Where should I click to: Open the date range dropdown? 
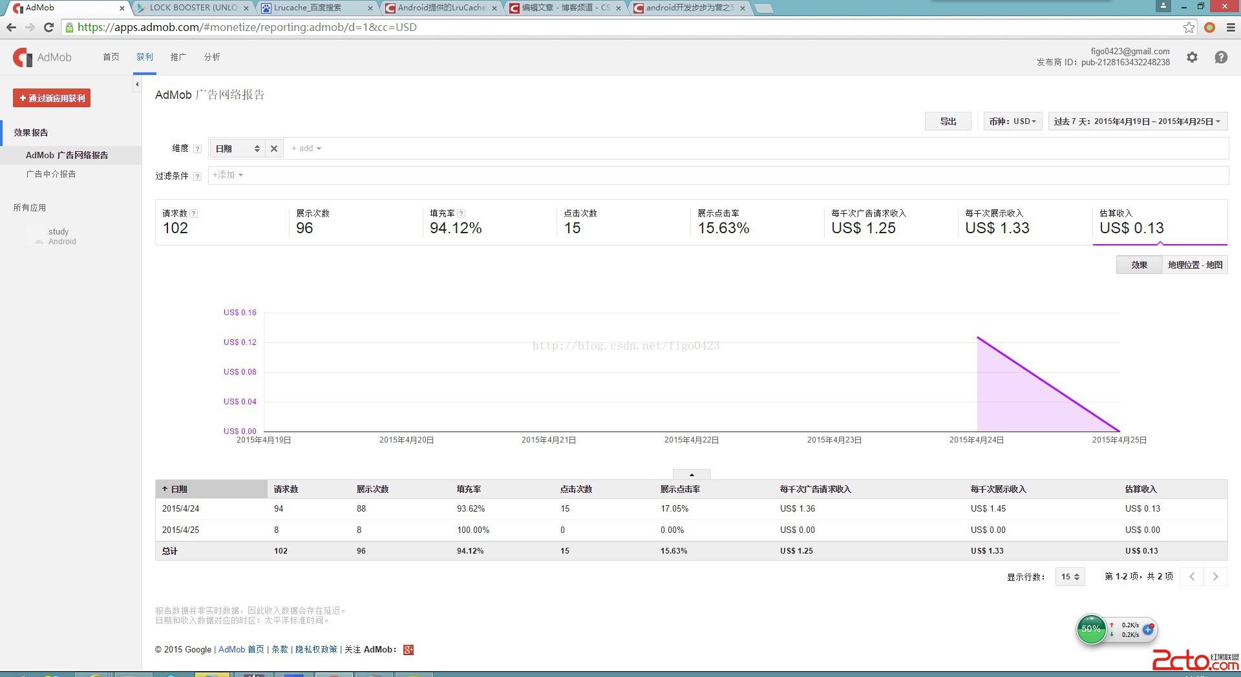click(x=1138, y=121)
